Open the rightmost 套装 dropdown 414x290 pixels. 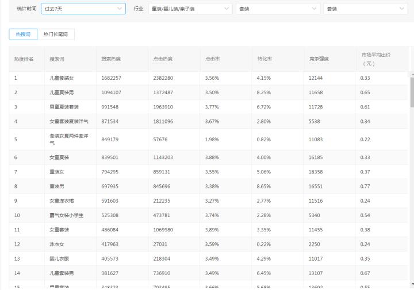[365, 9]
